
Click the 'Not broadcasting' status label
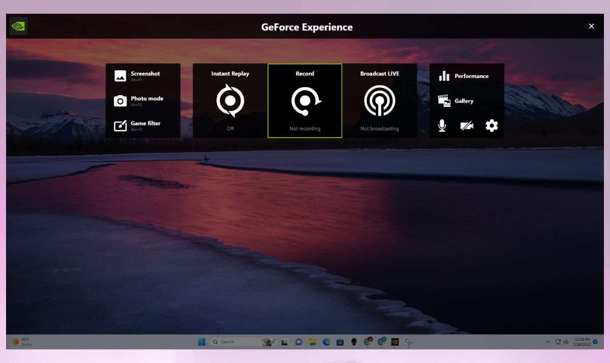pyautogui.click(x=380, y=128)
